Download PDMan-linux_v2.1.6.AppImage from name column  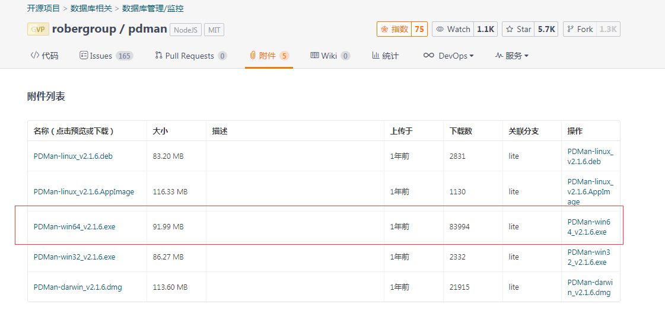click(84, 191)
